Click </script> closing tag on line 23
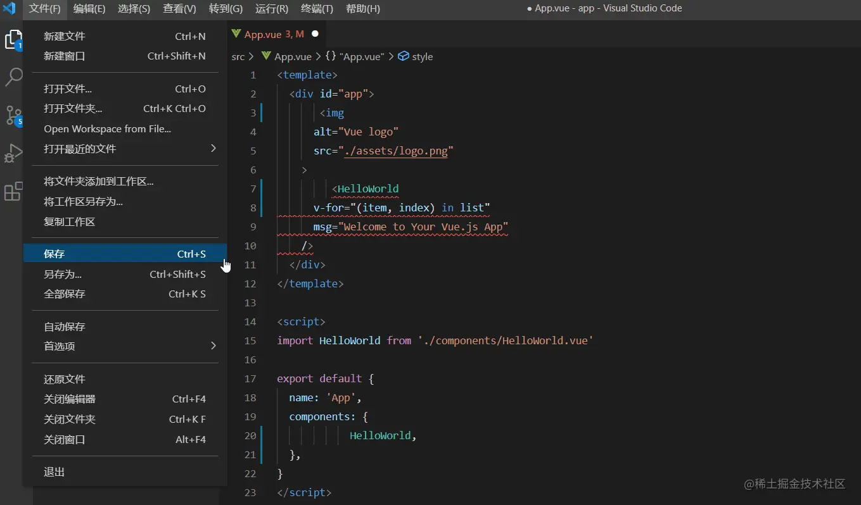 304,492
